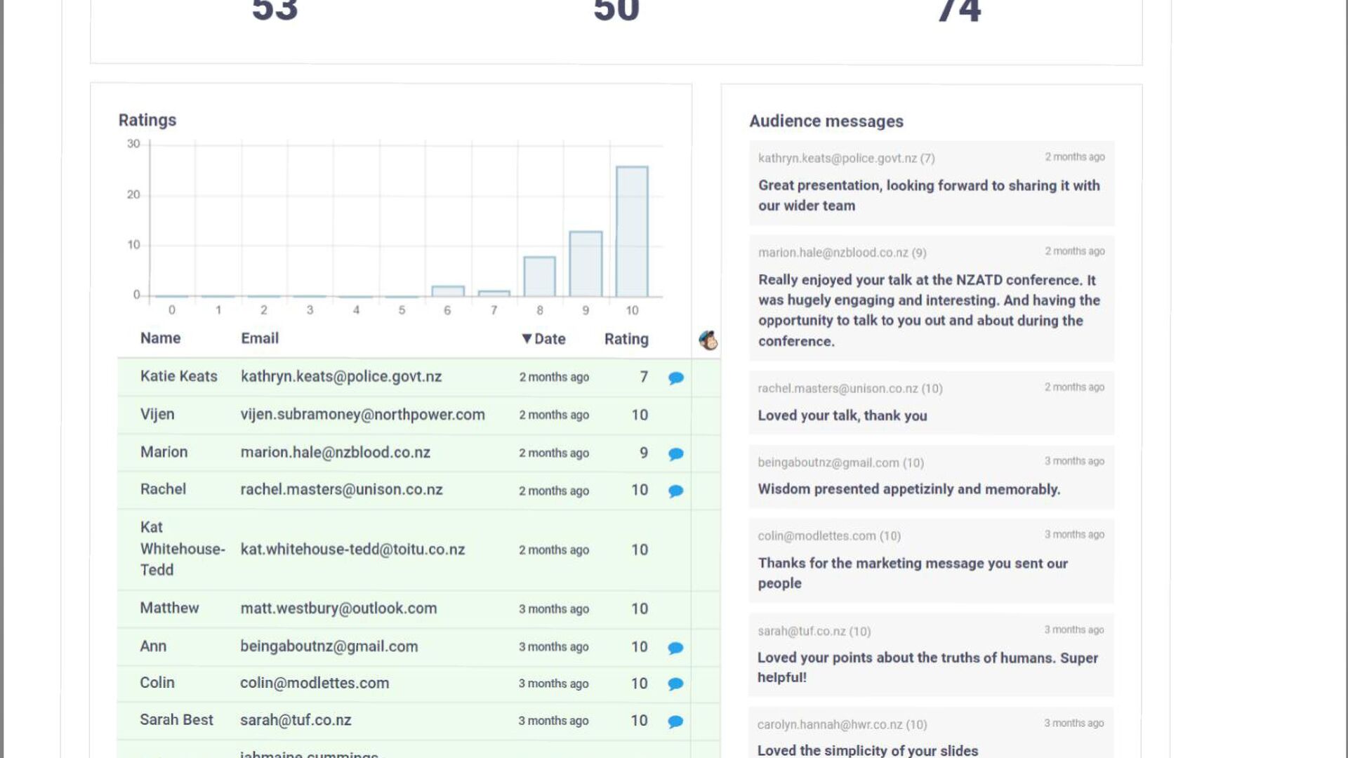Click Colin's message bubble icon

click(x=675, y=684)
